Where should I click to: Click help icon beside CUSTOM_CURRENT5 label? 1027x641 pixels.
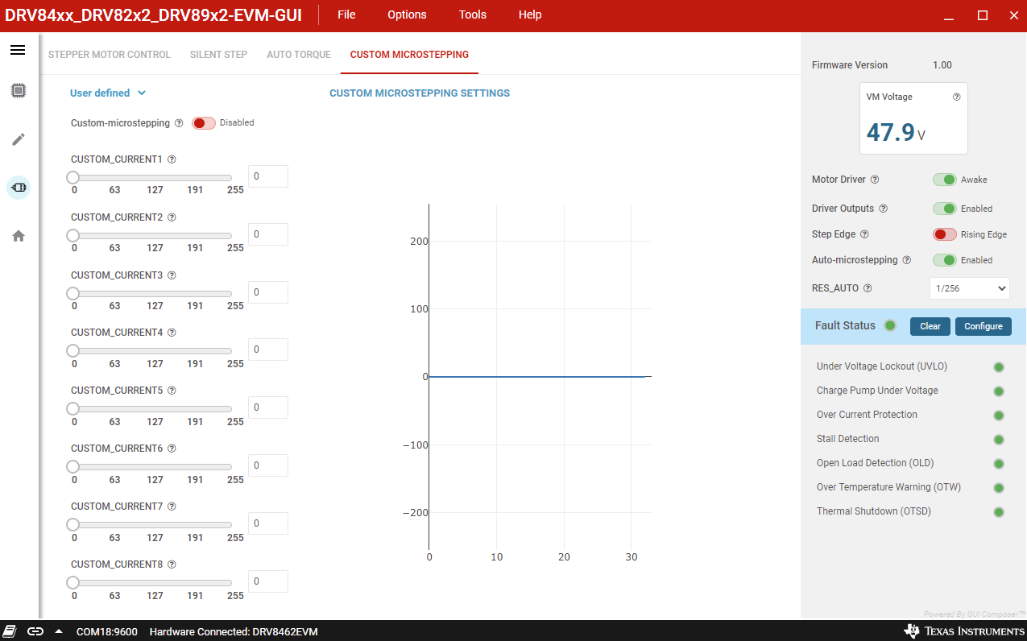click(172, 391)
